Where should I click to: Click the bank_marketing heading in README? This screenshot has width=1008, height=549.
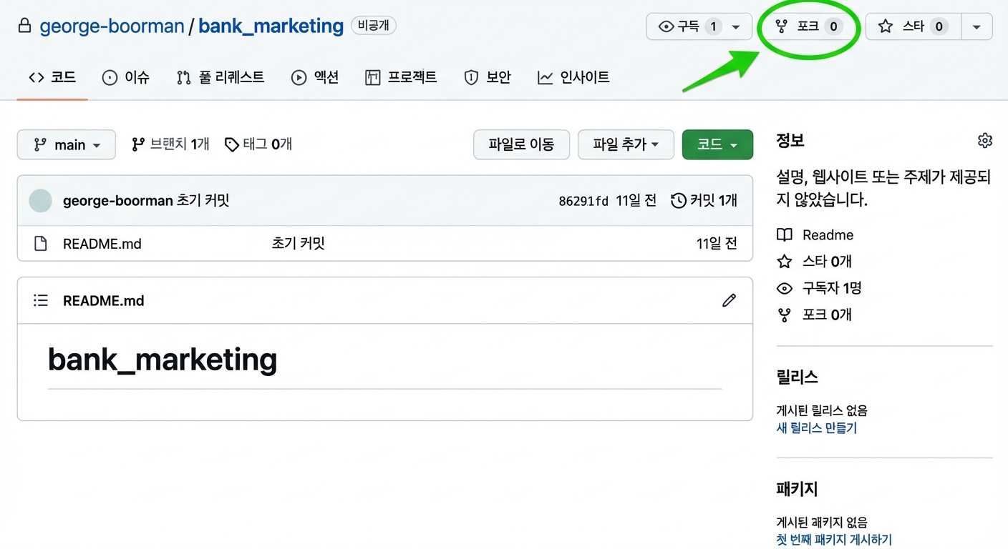(x=163, y=360)
